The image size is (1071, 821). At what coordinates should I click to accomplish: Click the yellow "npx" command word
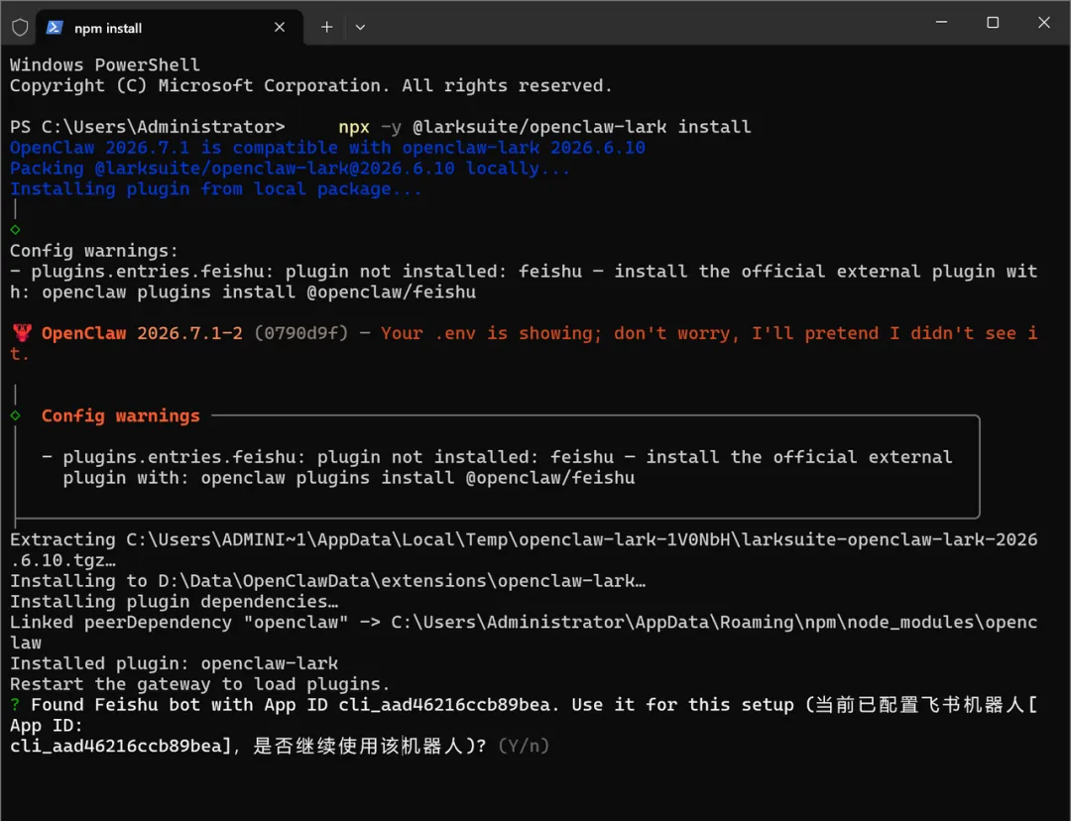354,127
